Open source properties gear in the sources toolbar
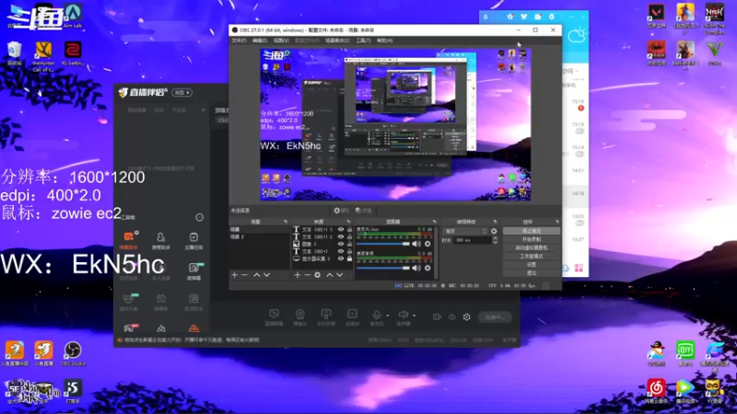The image size is (737, 414). click(x=317, y=275)
